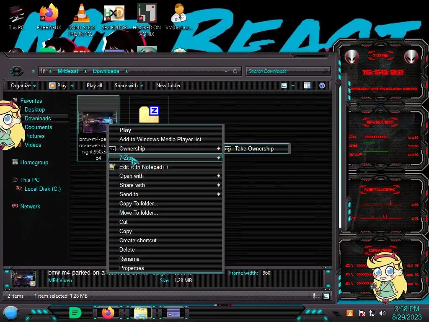Open Properties from context menu
Image resolution: width=429 pixels, height=322 pixels.
(x=166, y=268)
